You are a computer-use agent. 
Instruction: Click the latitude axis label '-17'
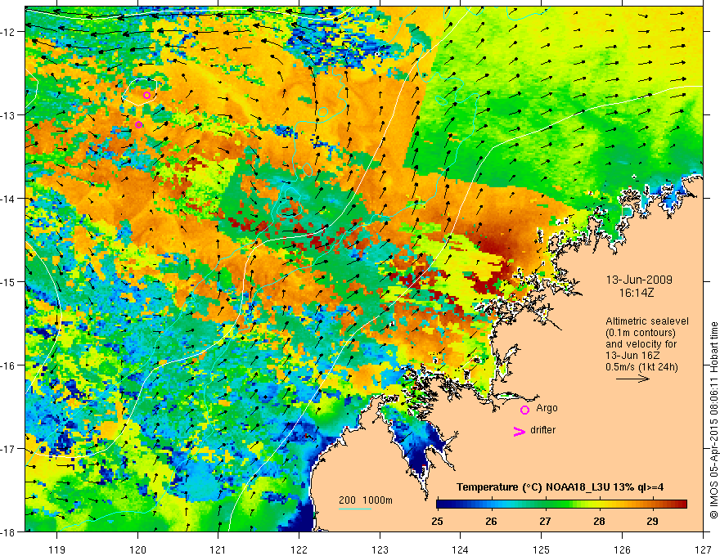[x=8, y=448]
